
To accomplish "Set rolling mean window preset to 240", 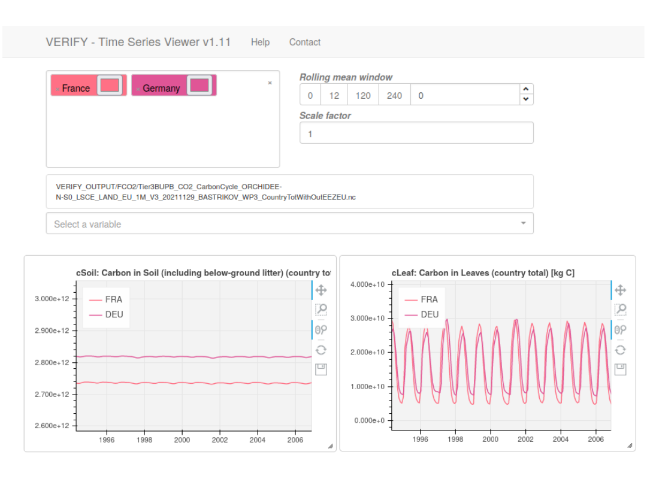I will [394, 96].
